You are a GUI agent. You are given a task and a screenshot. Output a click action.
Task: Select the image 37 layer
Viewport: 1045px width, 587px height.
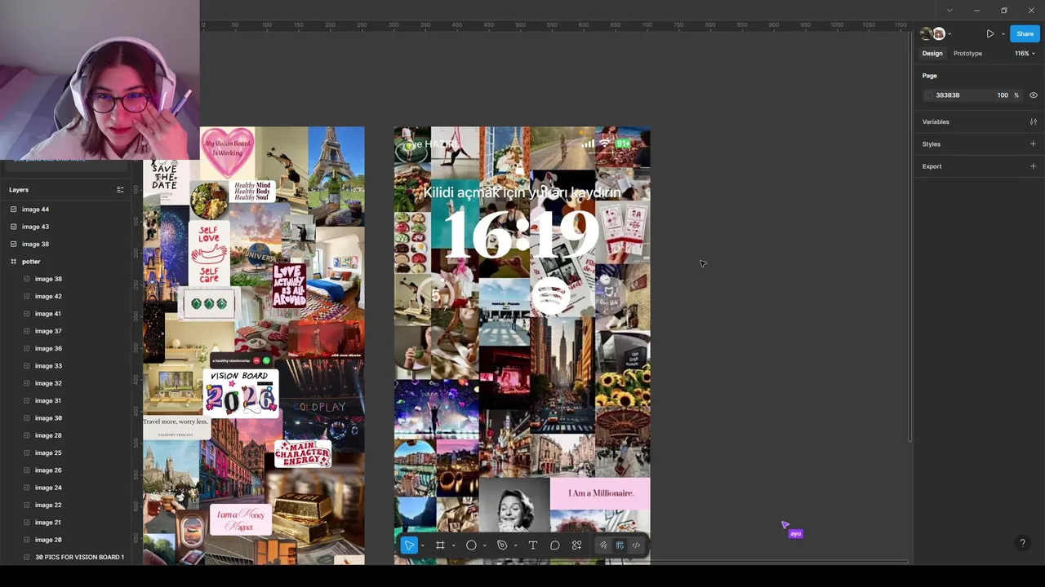point(65,331)
